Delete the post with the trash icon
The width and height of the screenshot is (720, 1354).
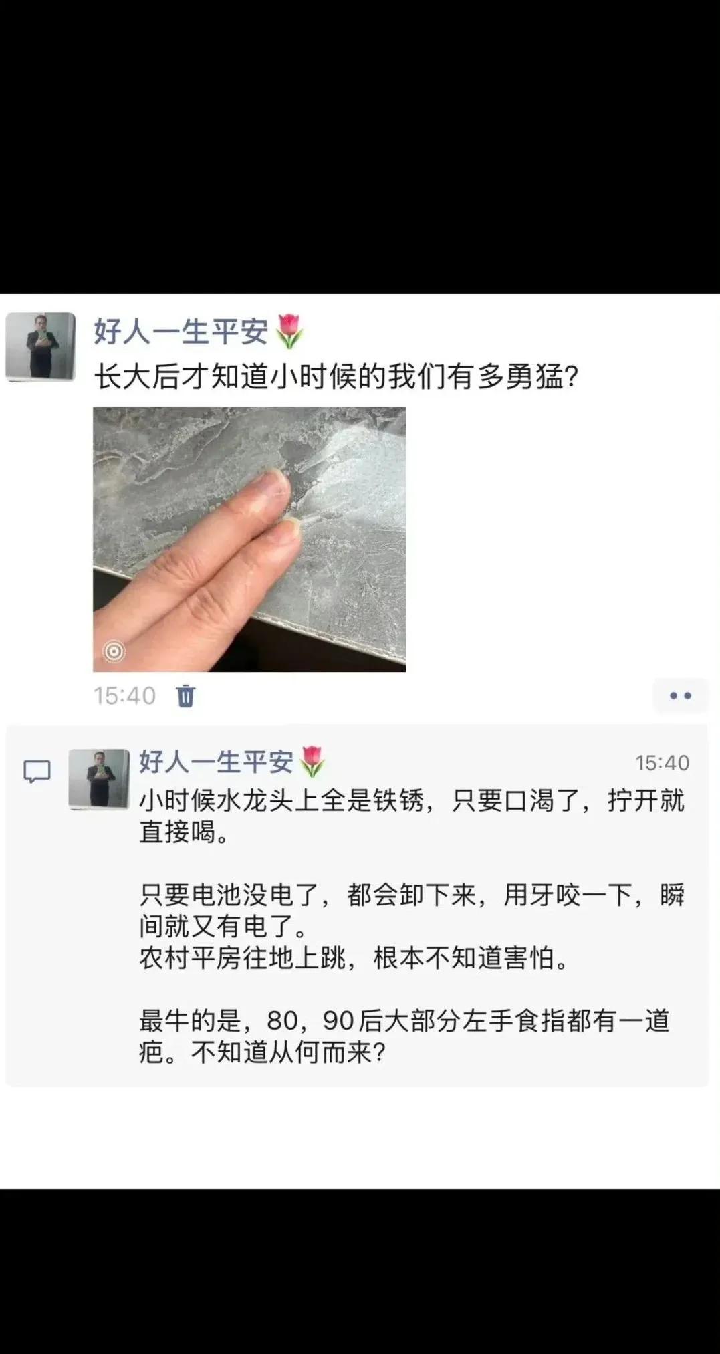pos(186,696)
